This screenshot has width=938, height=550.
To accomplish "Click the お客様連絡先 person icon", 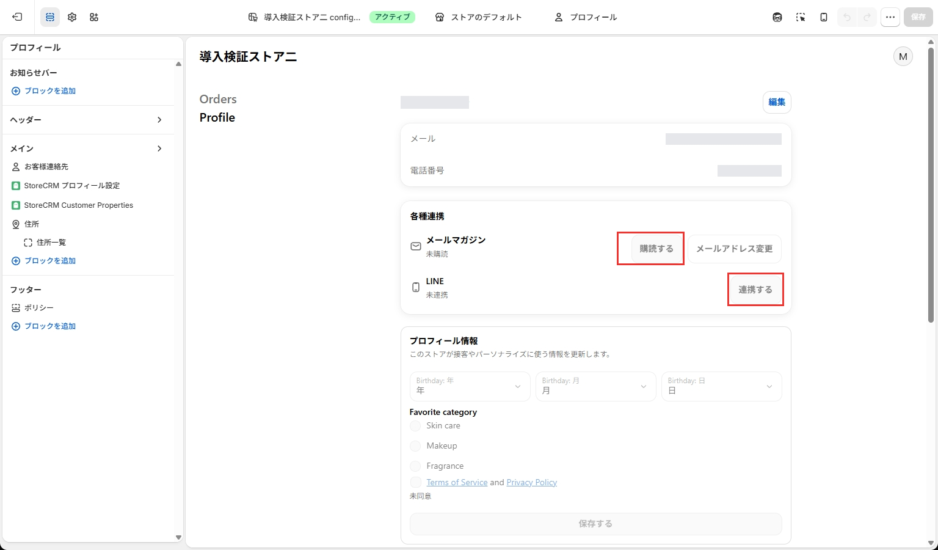I will pyautogui.click(x=16, y=167).
